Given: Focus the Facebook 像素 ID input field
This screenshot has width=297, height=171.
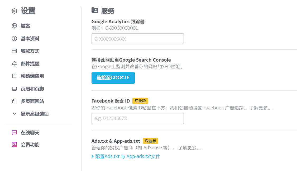Looking at the screenshot, I should pos(137,118).
